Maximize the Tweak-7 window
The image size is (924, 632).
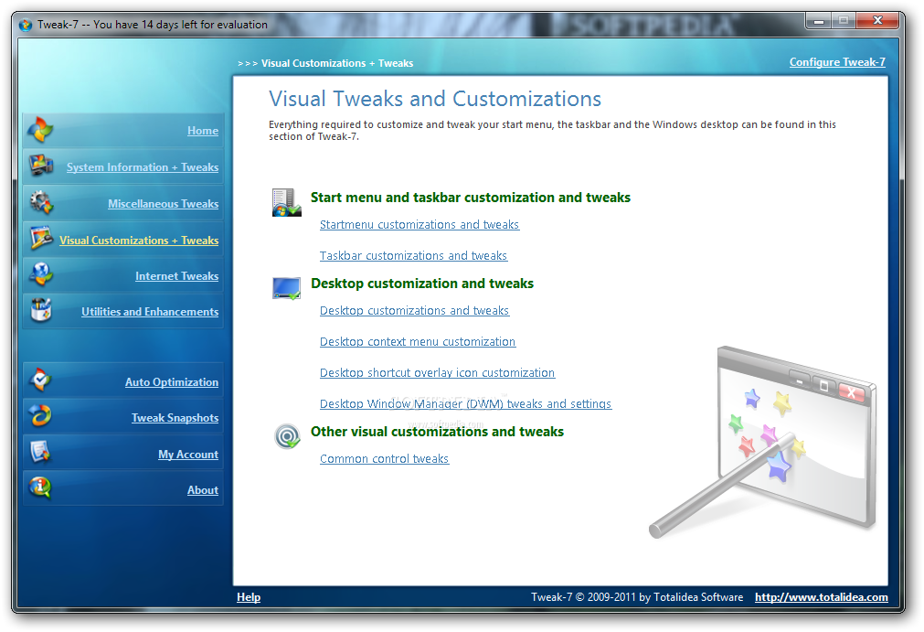coord(844,21)
